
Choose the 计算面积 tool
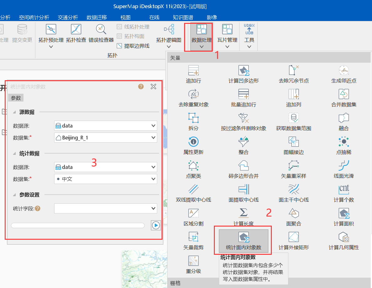click(x=344, y=217)
